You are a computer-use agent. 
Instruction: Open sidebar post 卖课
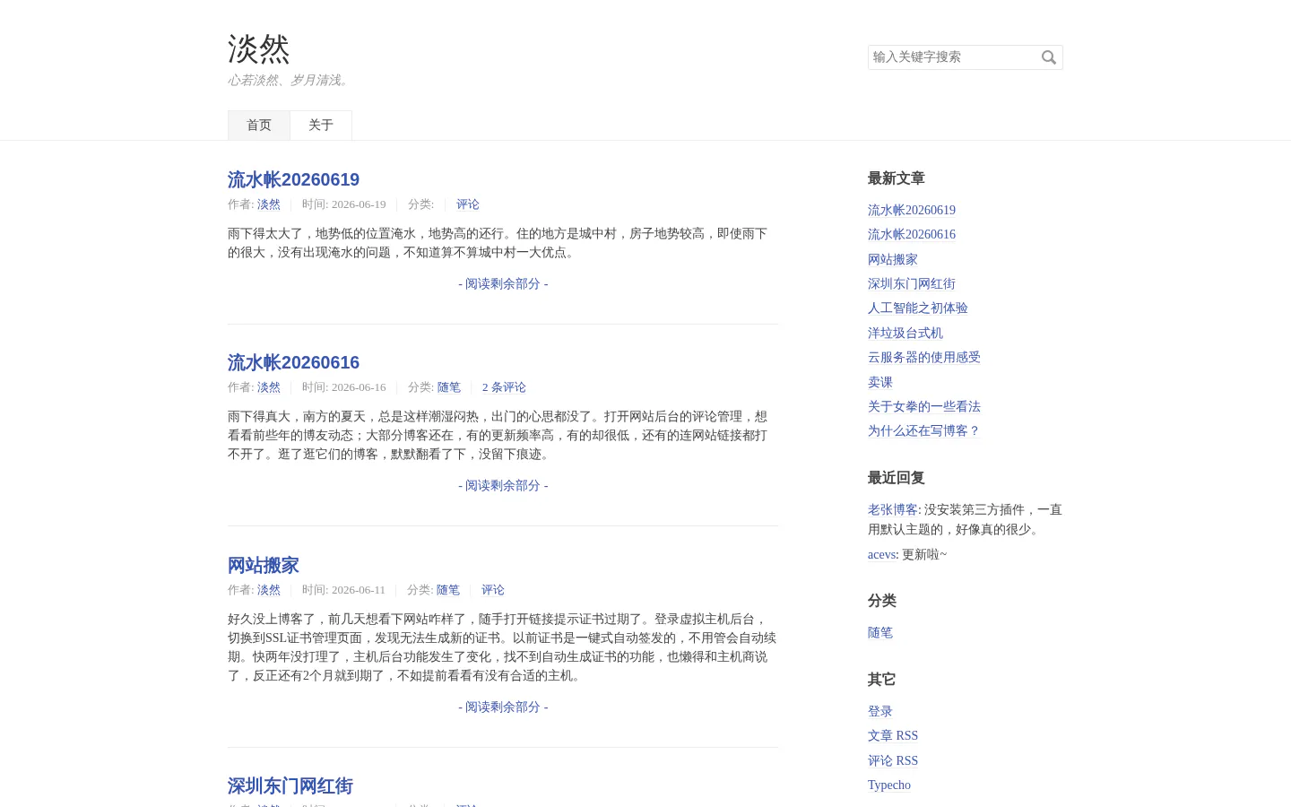click(880, 383)
